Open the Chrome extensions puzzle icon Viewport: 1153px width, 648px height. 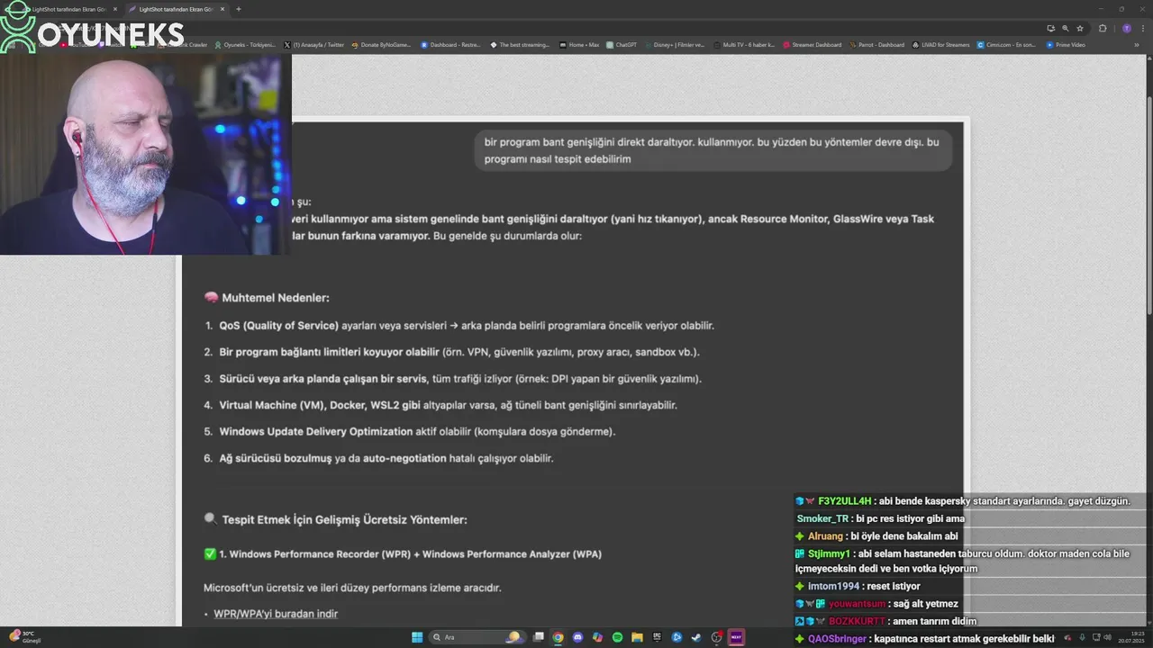1103,28
